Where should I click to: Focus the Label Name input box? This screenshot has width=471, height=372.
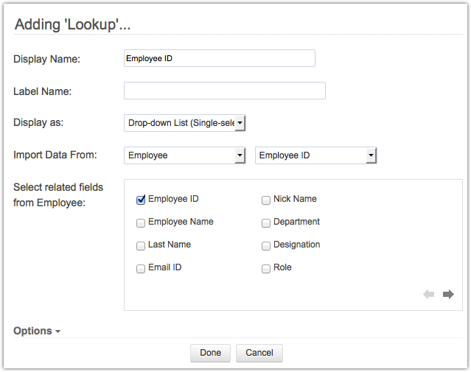click(x=224, y=91)
